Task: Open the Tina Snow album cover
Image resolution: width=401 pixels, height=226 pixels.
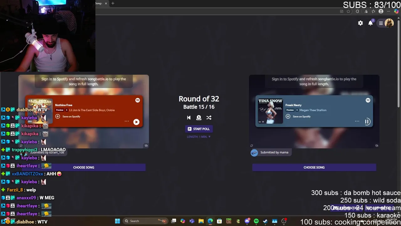Action: [x=270, y=111]
